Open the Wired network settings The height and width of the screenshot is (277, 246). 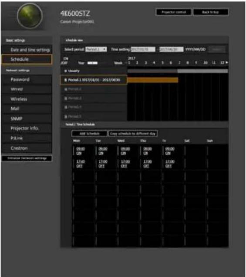(27, 89)
